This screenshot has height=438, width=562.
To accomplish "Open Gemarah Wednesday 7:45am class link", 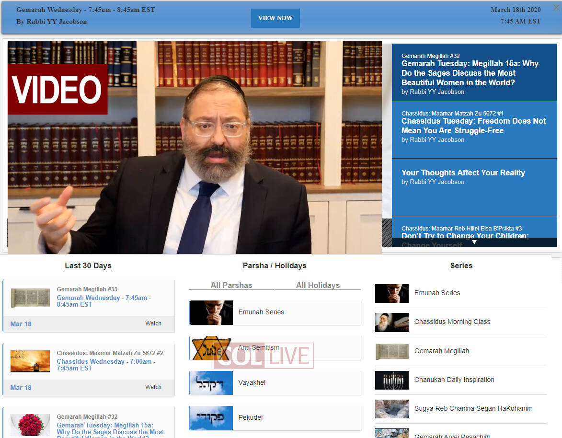I will click(x=103, y=301).
